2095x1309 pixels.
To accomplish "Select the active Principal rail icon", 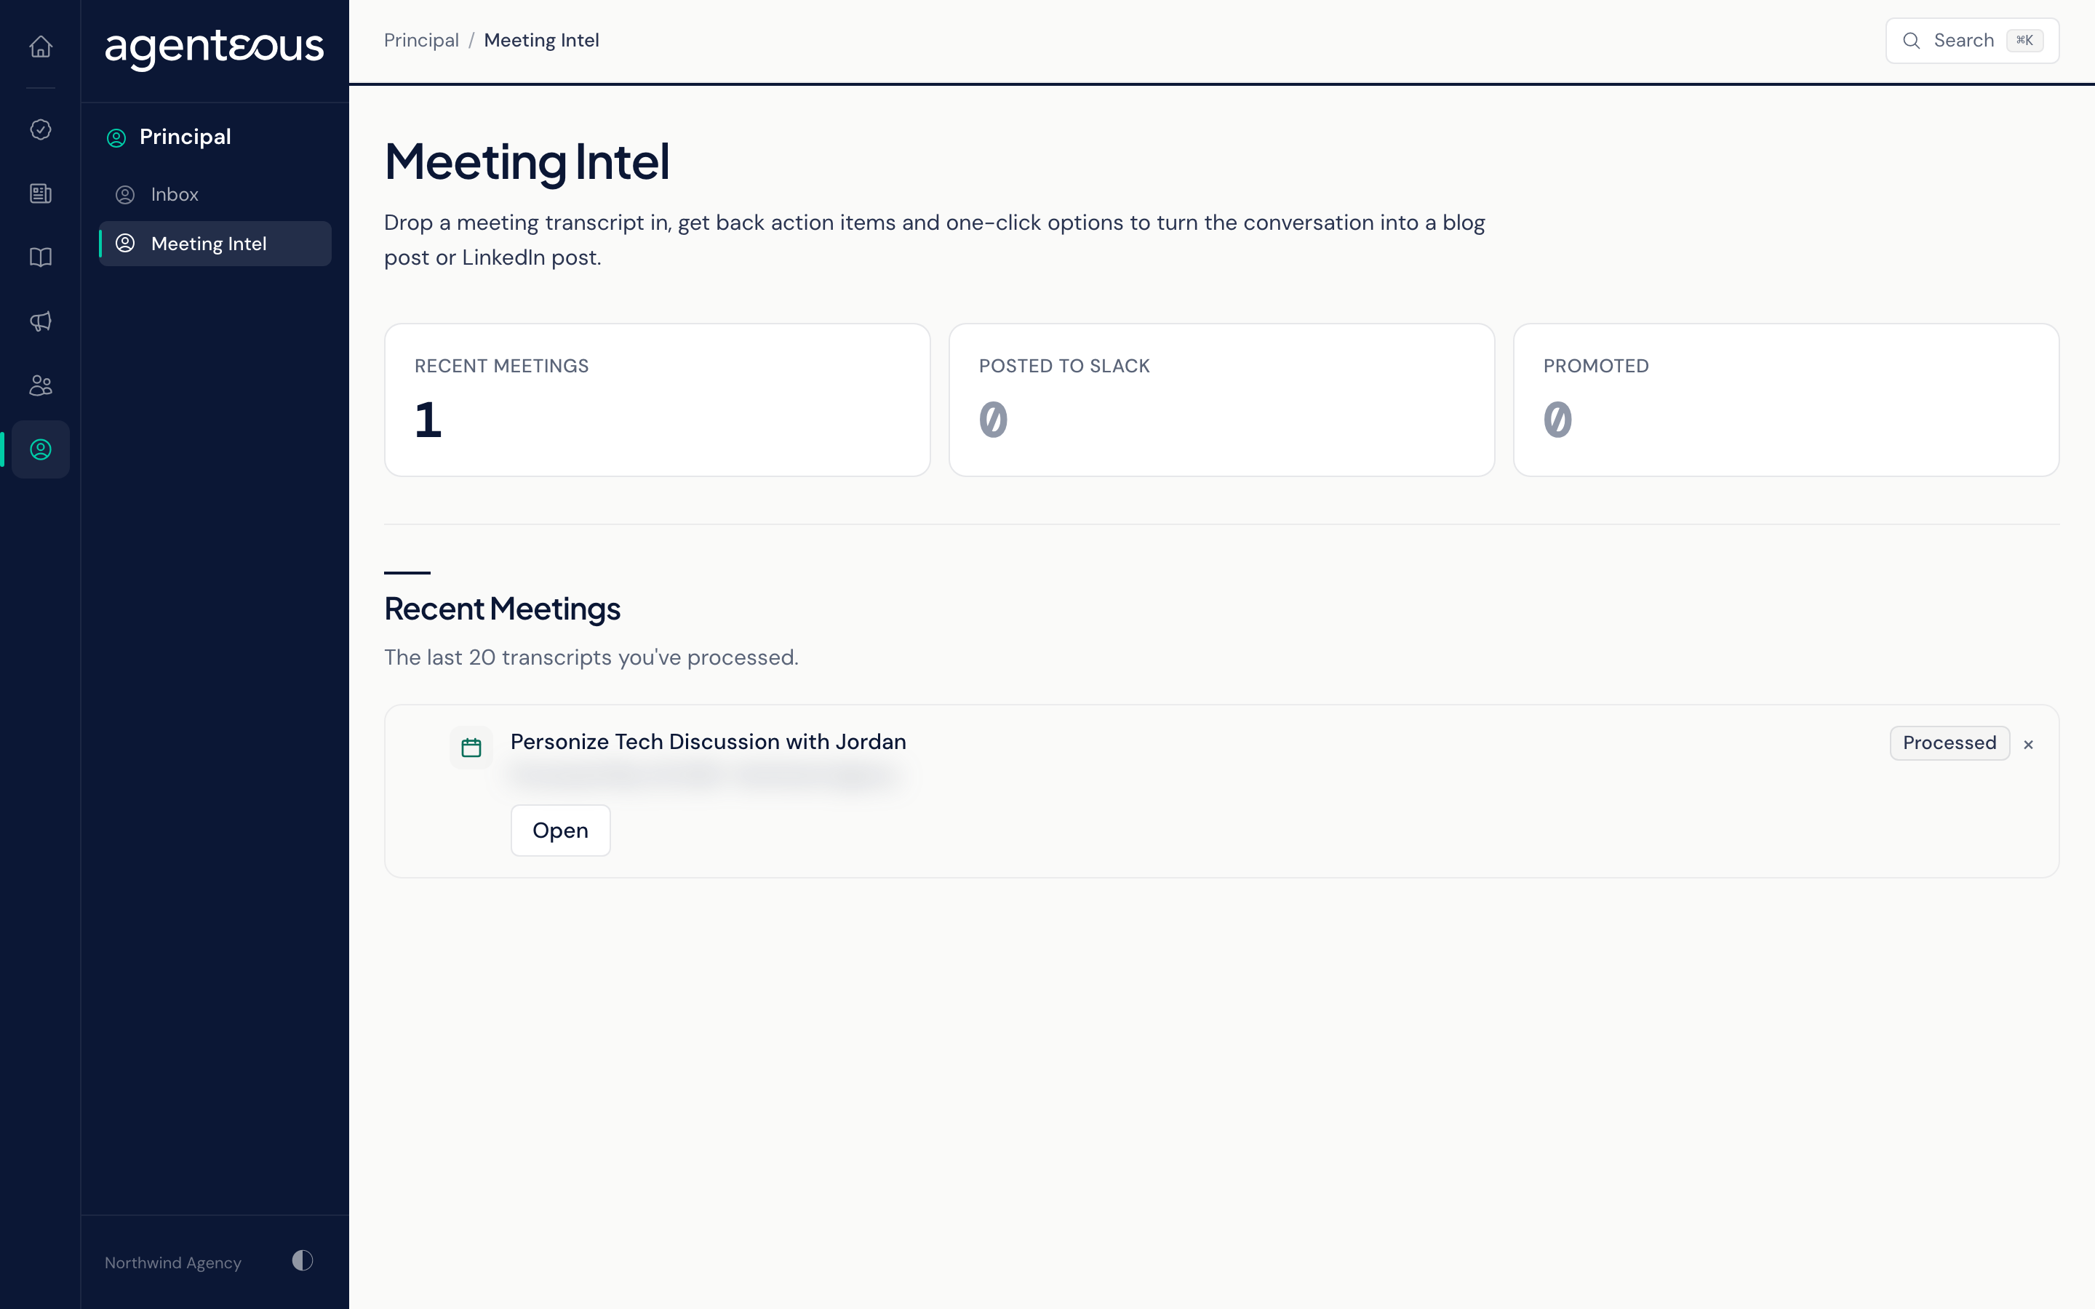I will 41,449.
